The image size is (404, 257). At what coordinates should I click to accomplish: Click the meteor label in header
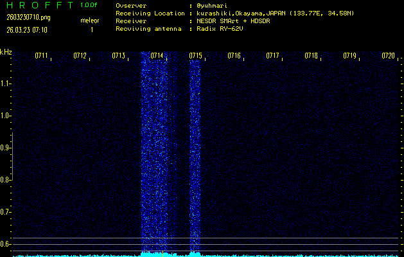pos(89,21)
